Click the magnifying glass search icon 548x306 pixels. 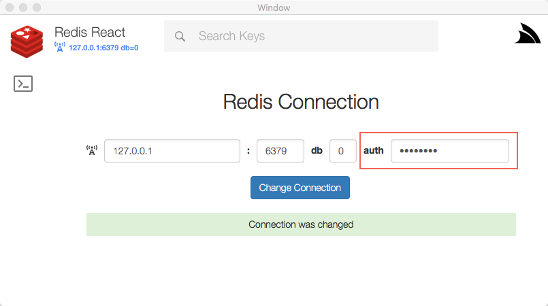pos(180,36)
